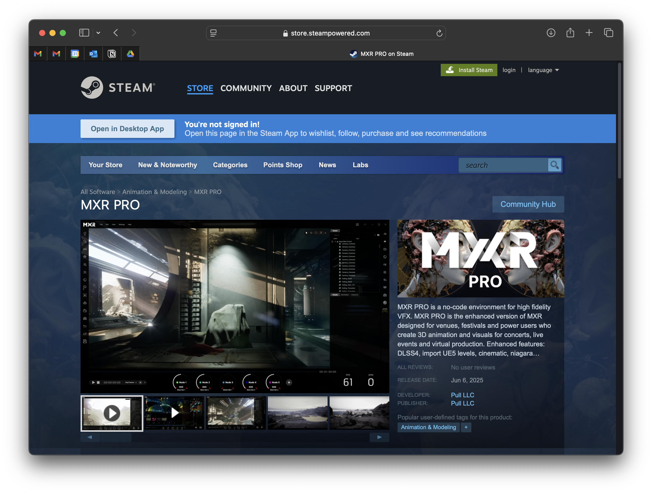This screenshot has width=652, height=493.
Task: Open the Safari reader/page menu icon
Action: (213, 33)
